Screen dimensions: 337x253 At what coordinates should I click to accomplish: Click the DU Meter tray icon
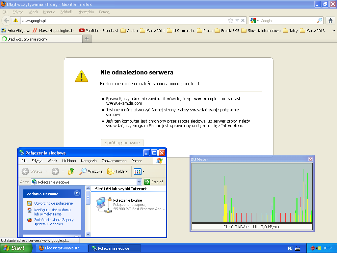point(313,248)
